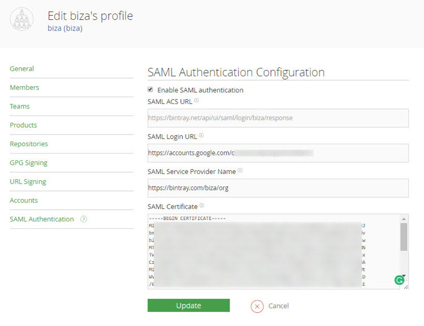Click the Edit biza's profile title
Image resolution: width=424 pixels, height=326 pixels.
point(90,16)
